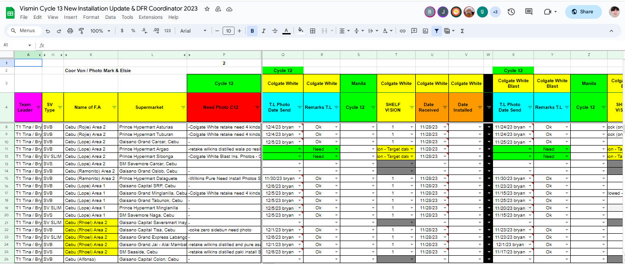Open the functions sigma menu
The height and width of the screenshot is (264, 625).
click(x=462, y=31)
